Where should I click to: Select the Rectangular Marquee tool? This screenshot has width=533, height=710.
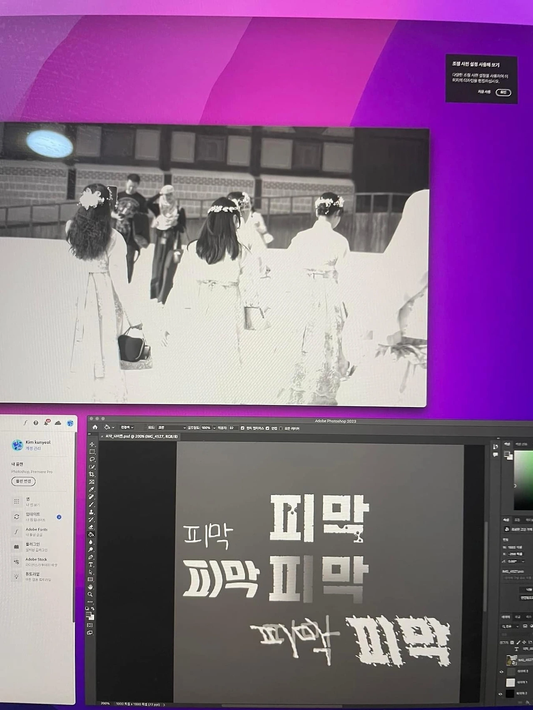pyautogui.click(x=92, y=452)
